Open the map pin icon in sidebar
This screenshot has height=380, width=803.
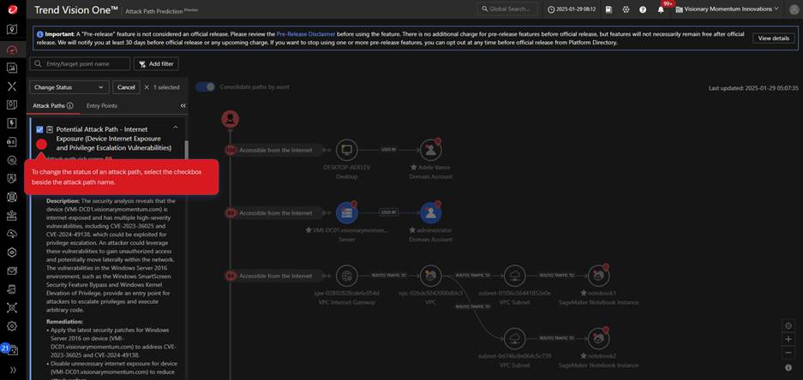coord(12,29)
